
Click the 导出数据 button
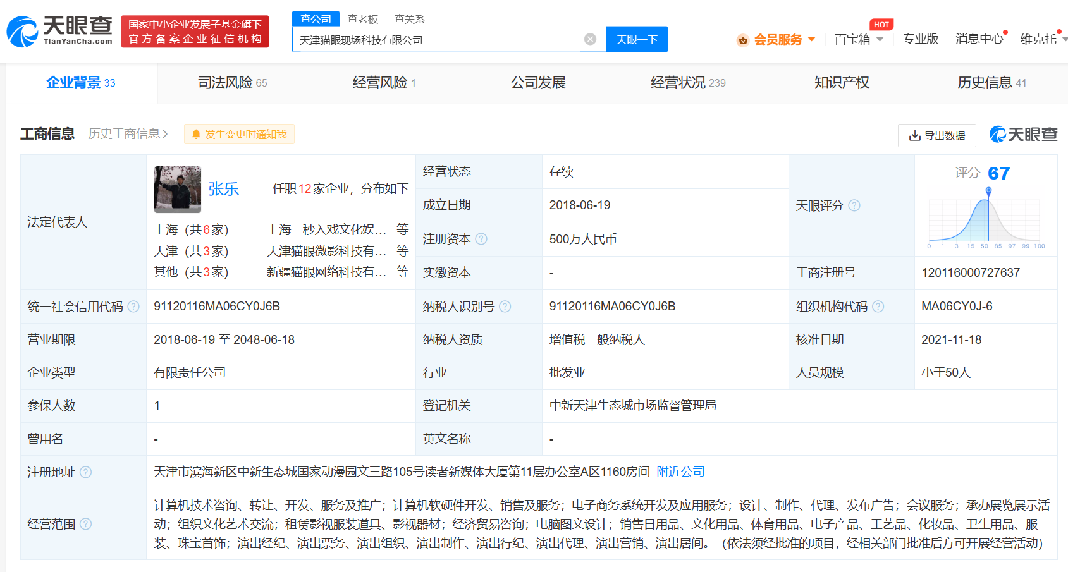coord(937,135)
